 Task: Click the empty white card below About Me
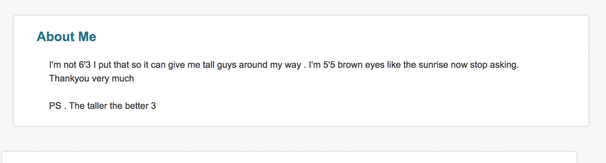pyautogui.click(x=289, y=158)
